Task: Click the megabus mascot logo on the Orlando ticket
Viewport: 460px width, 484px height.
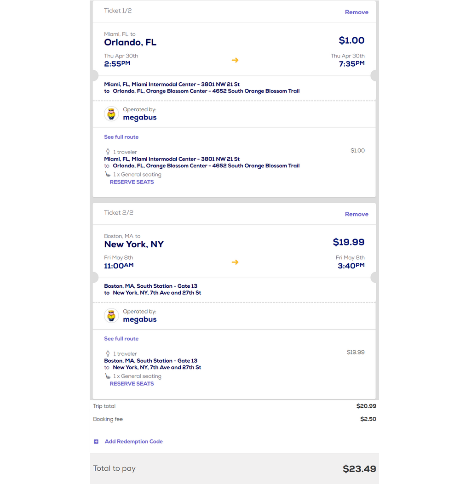Action: 111,114
